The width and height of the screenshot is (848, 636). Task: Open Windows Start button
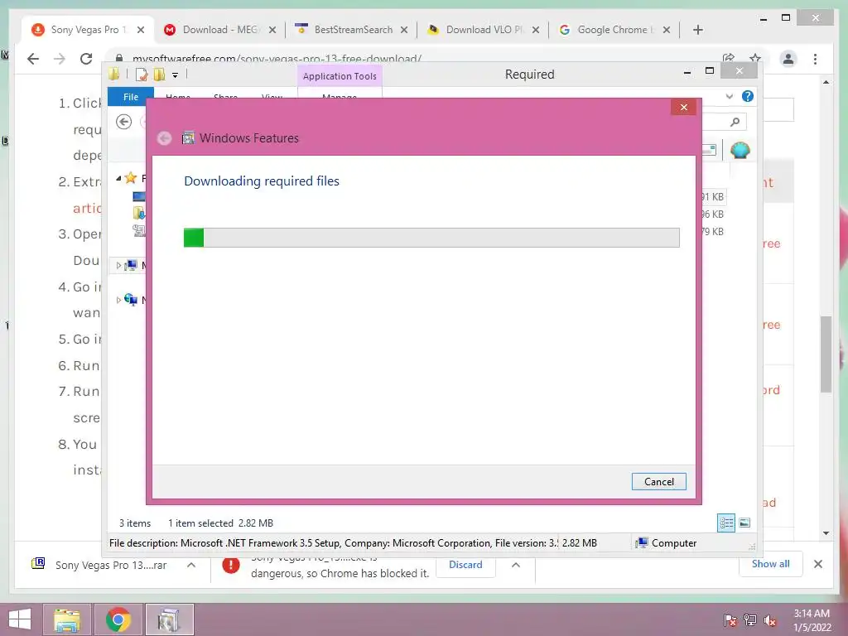[x=20, y=619]
